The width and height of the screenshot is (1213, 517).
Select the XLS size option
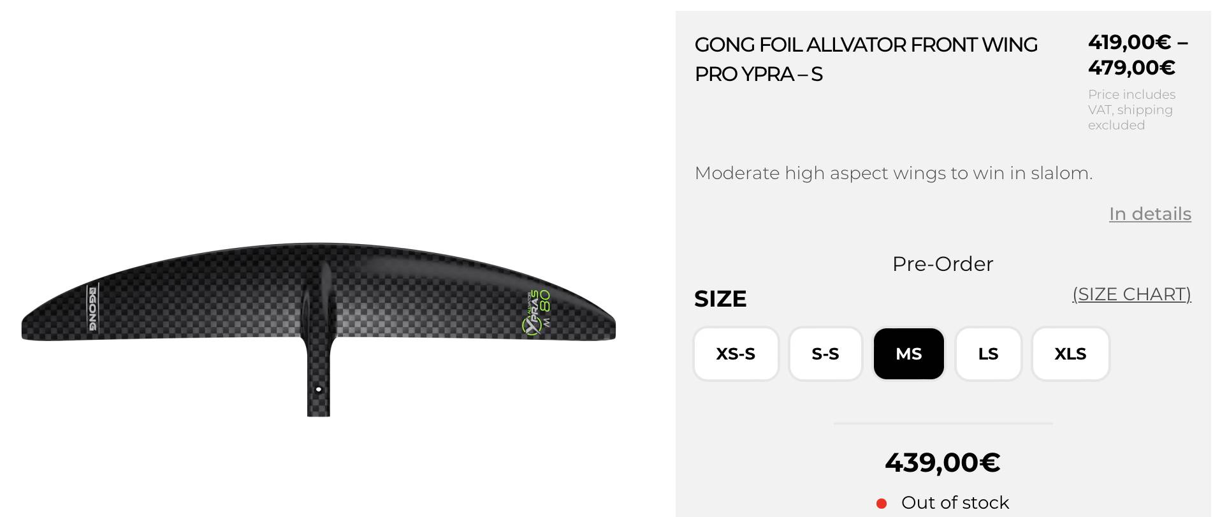tap(1070, 354)
